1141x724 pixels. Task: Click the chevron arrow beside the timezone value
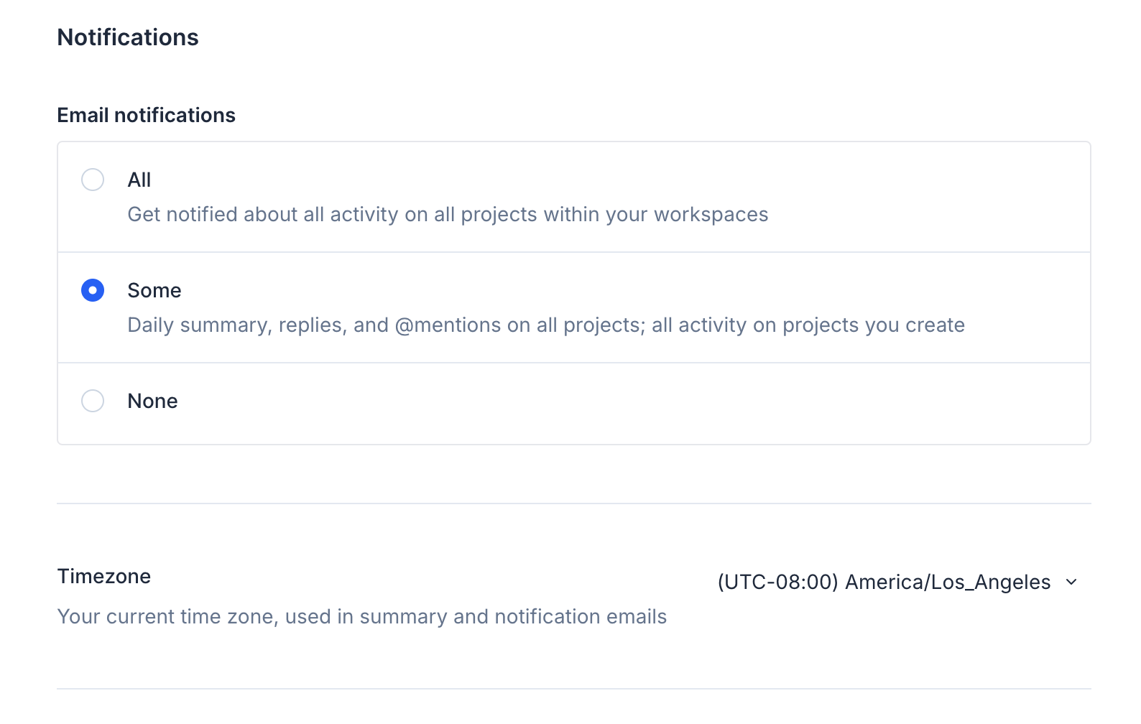pos(1071,582)
